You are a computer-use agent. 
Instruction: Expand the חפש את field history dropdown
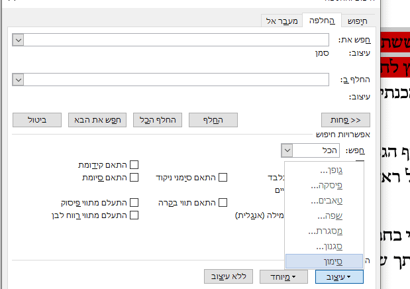tap(19, 40)
